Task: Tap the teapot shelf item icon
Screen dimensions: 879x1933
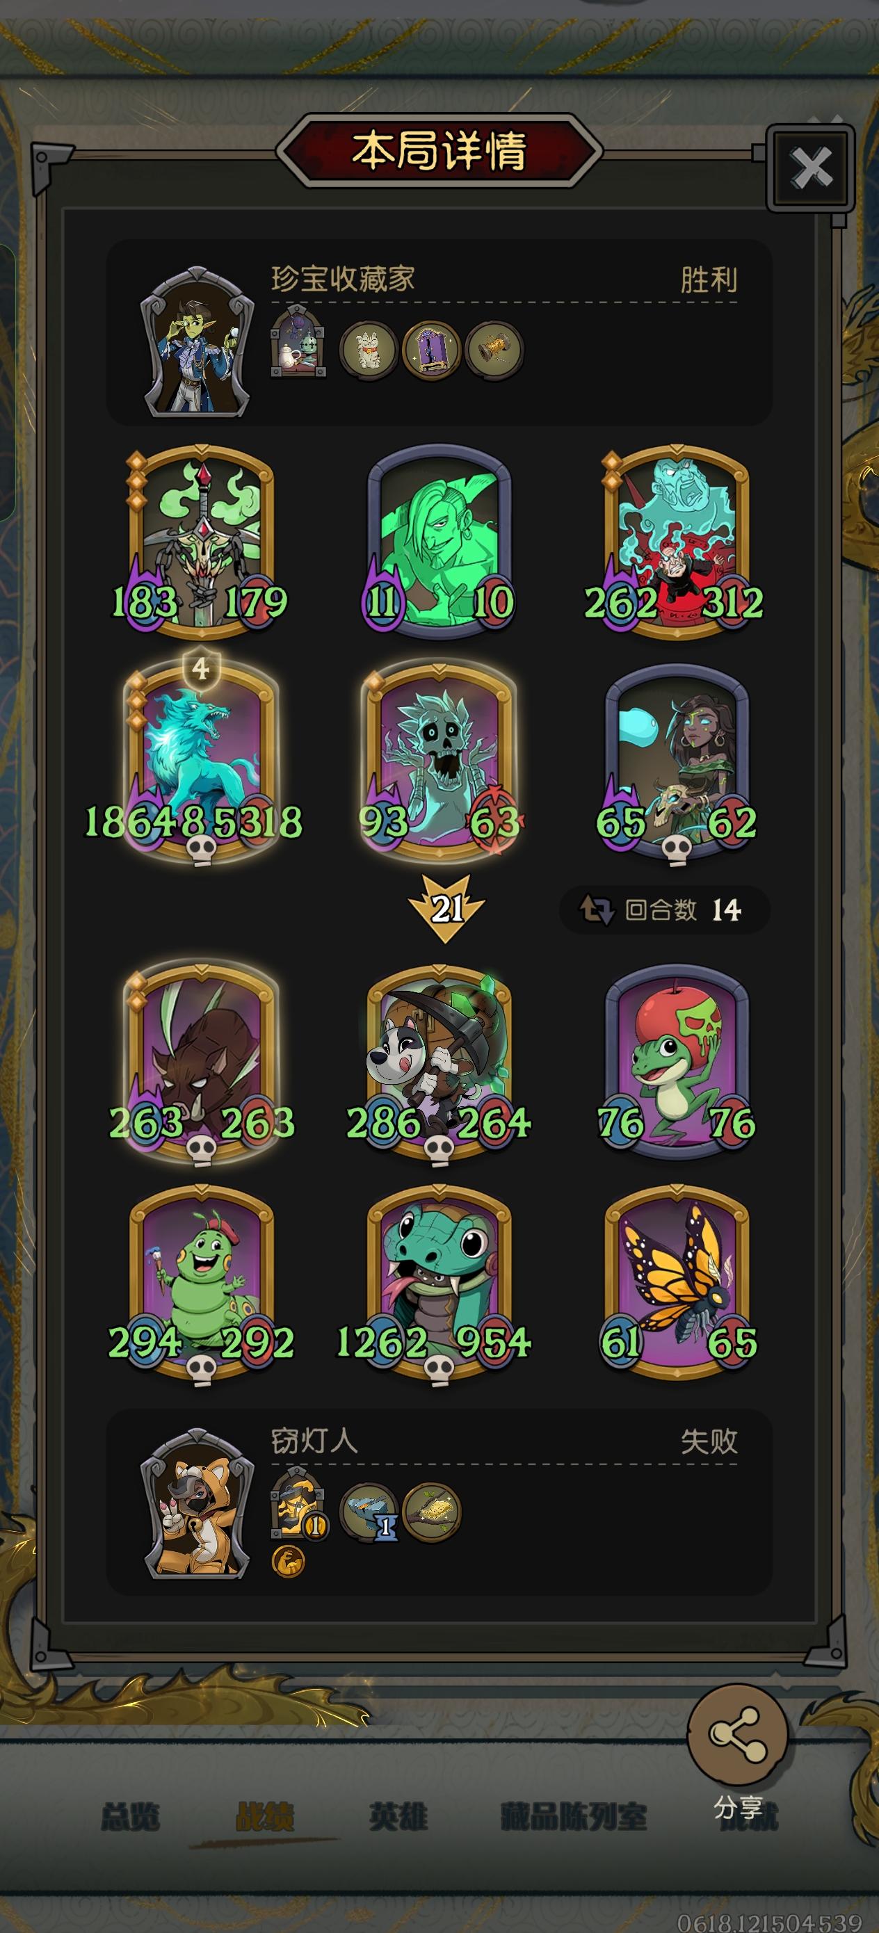Action: tap(298, 341)
